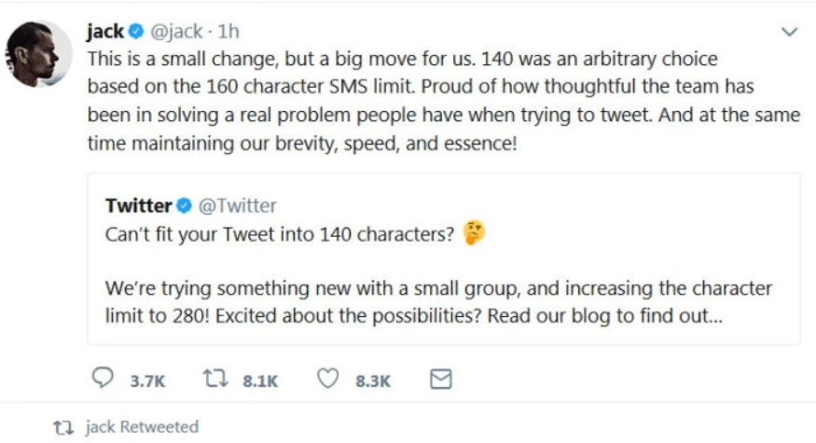Click the 3.7K reply count
The height and width of the screenshot is (443, 816).
coord(147,381)
